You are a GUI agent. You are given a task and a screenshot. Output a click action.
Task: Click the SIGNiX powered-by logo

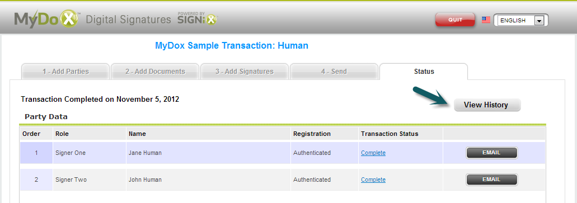[198, 18]
